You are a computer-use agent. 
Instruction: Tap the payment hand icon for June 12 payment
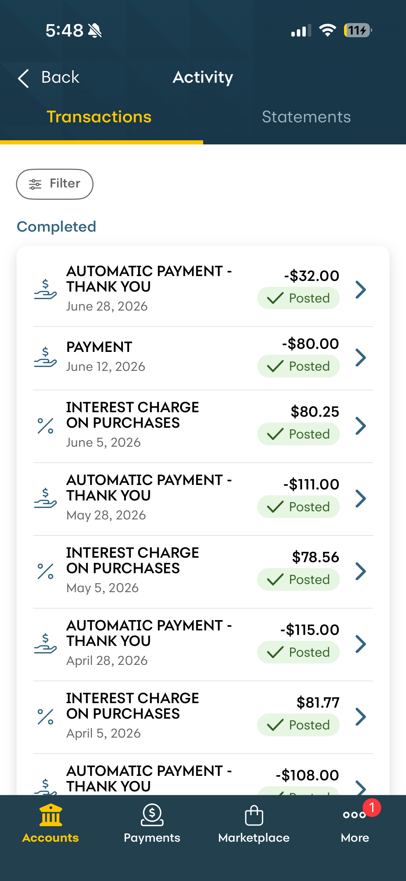45,357
